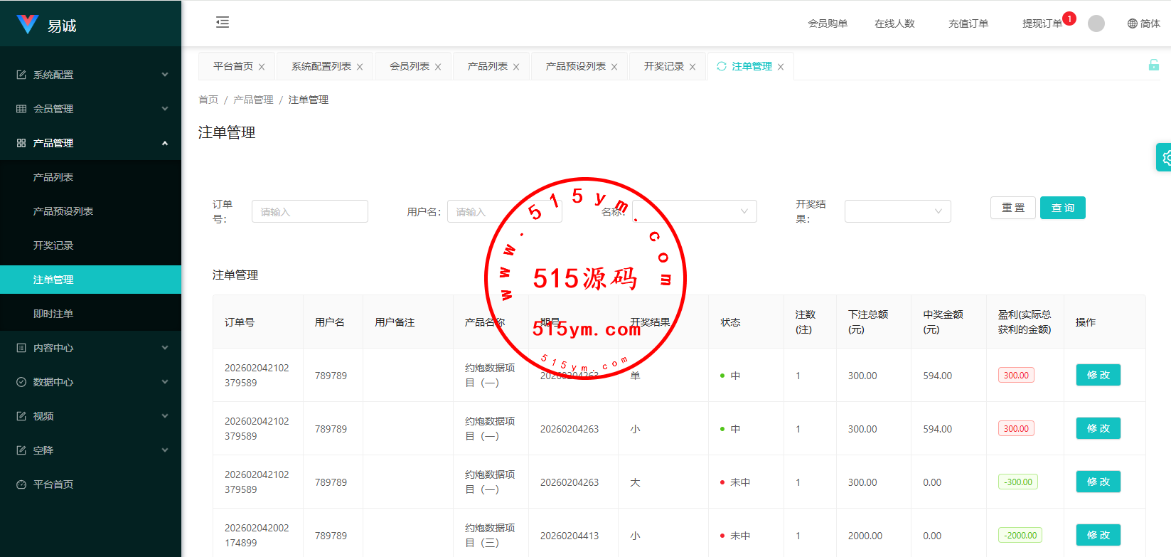The width and height of the screenshot is (1171, 557).
Task: Open the 名称 dropdown selector
Action: pyautogui.click(x=695, y=211)
